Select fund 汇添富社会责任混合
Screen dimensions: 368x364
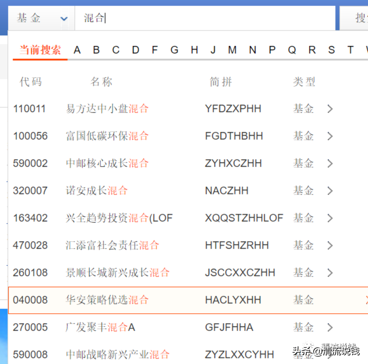pos(113,245)
